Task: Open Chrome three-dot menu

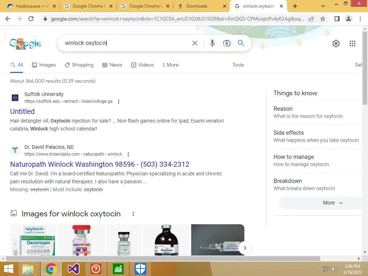Action: tap(360, 19)
